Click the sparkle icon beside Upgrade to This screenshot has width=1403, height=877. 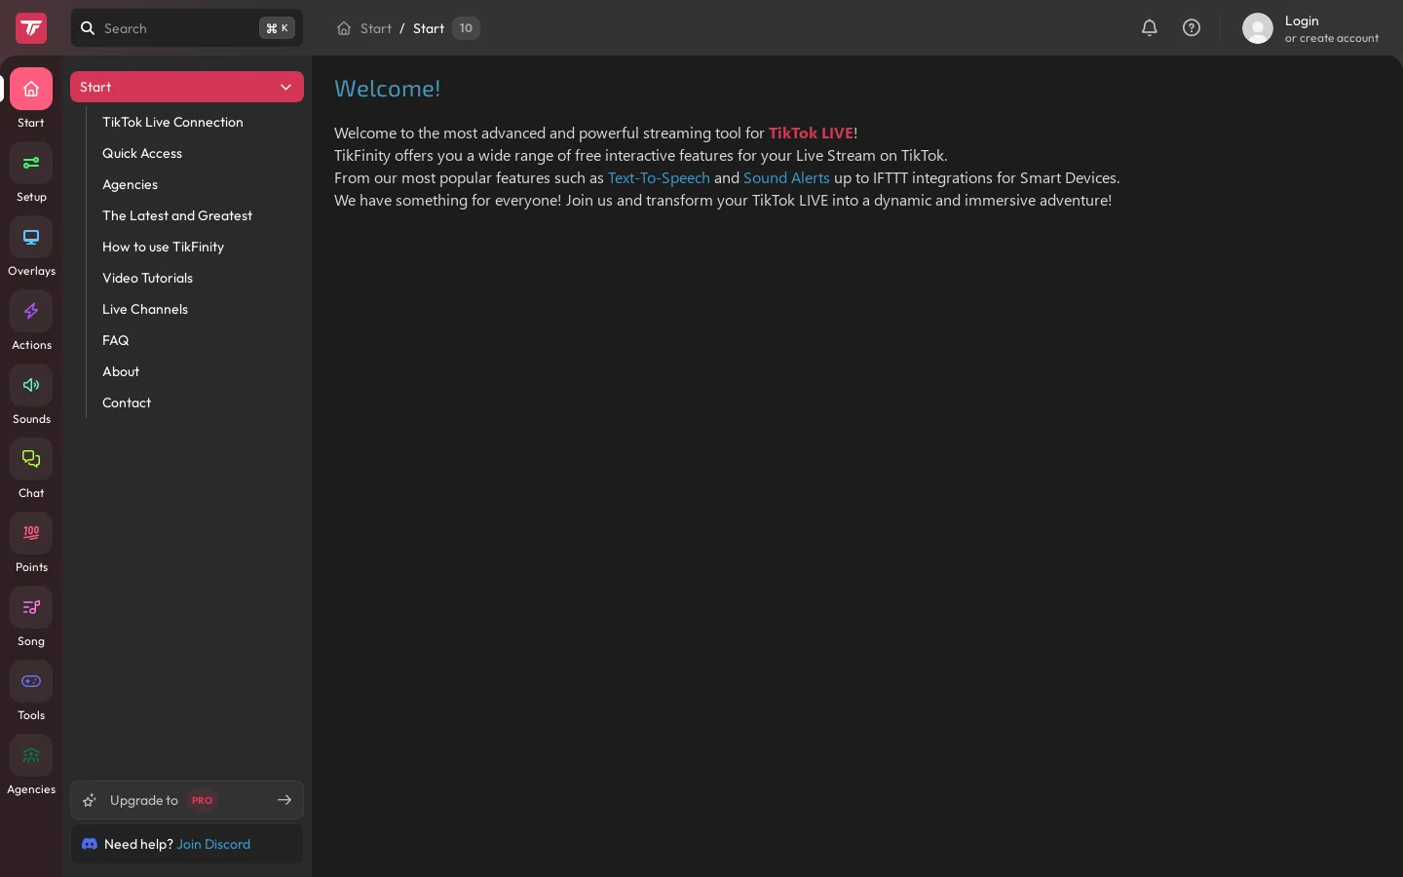tap(90, 800)
